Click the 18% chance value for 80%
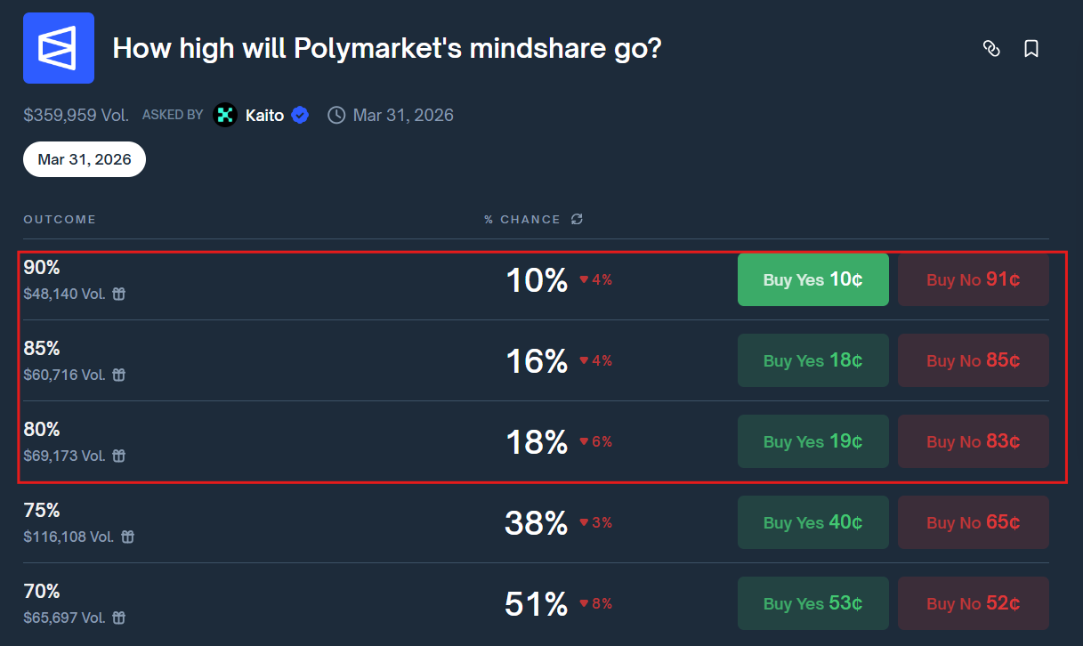 pos(535,440)
